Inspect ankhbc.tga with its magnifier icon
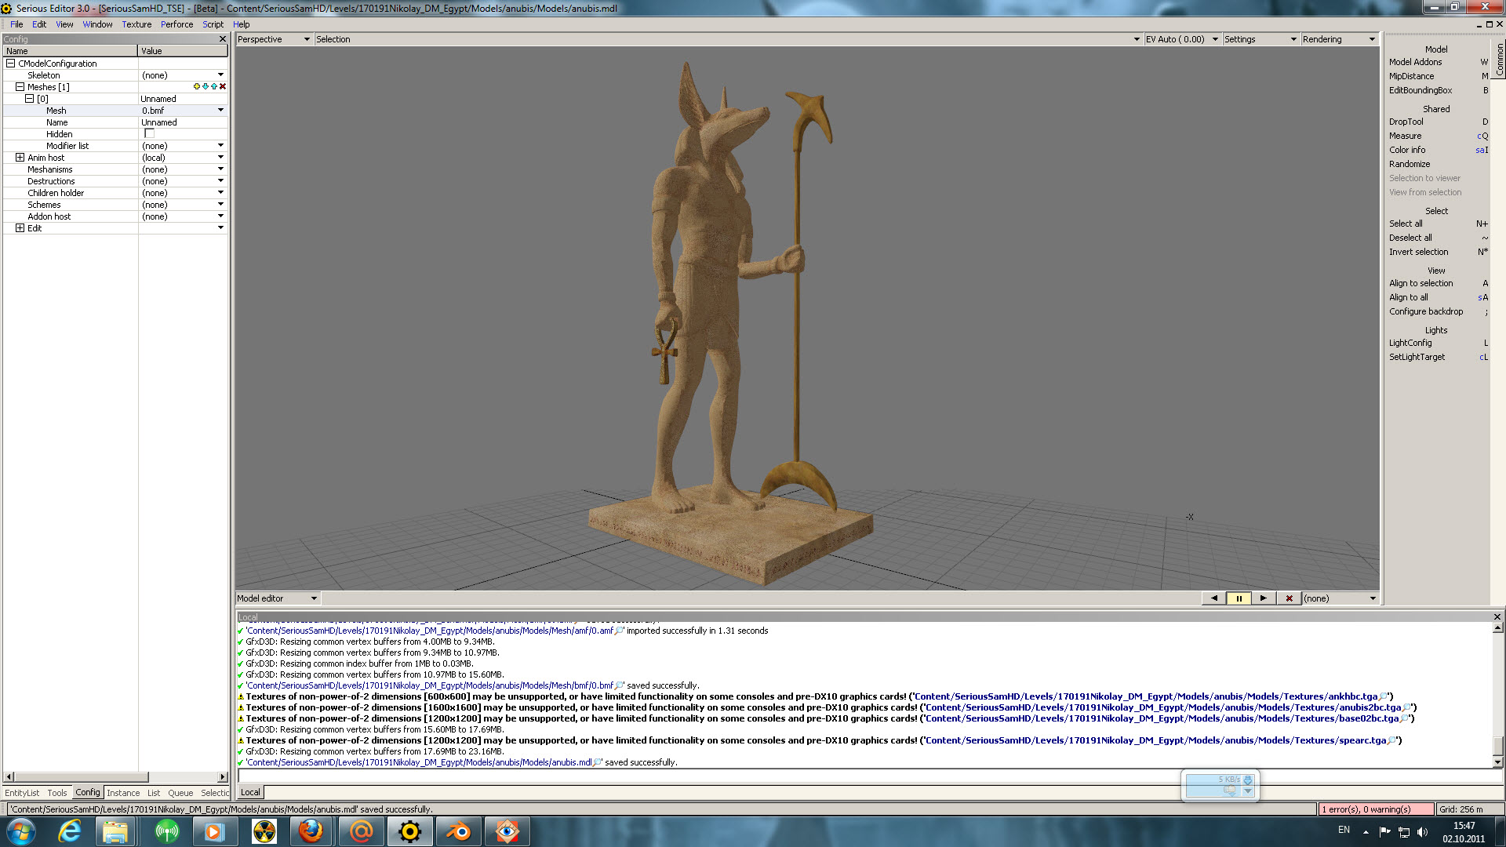 click(x=1384, y=696)
